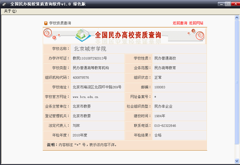240x165 pixels.
Task: Click the label 网址备案号：
Action: [x=141, y=97]
